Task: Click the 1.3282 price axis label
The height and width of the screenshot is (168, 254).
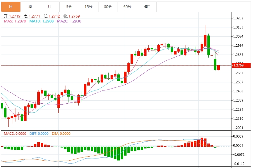Action: [238, 18]
